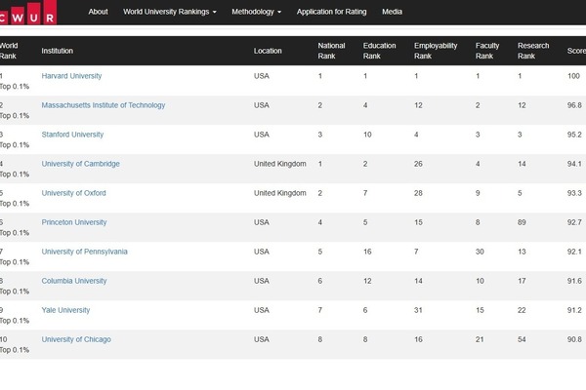Viewport: 586px width, 390px height.
Task: Select Columbia's score value 91.6
Action: 574,281
